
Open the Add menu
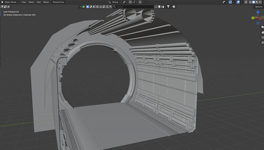(x=39, y=2)
